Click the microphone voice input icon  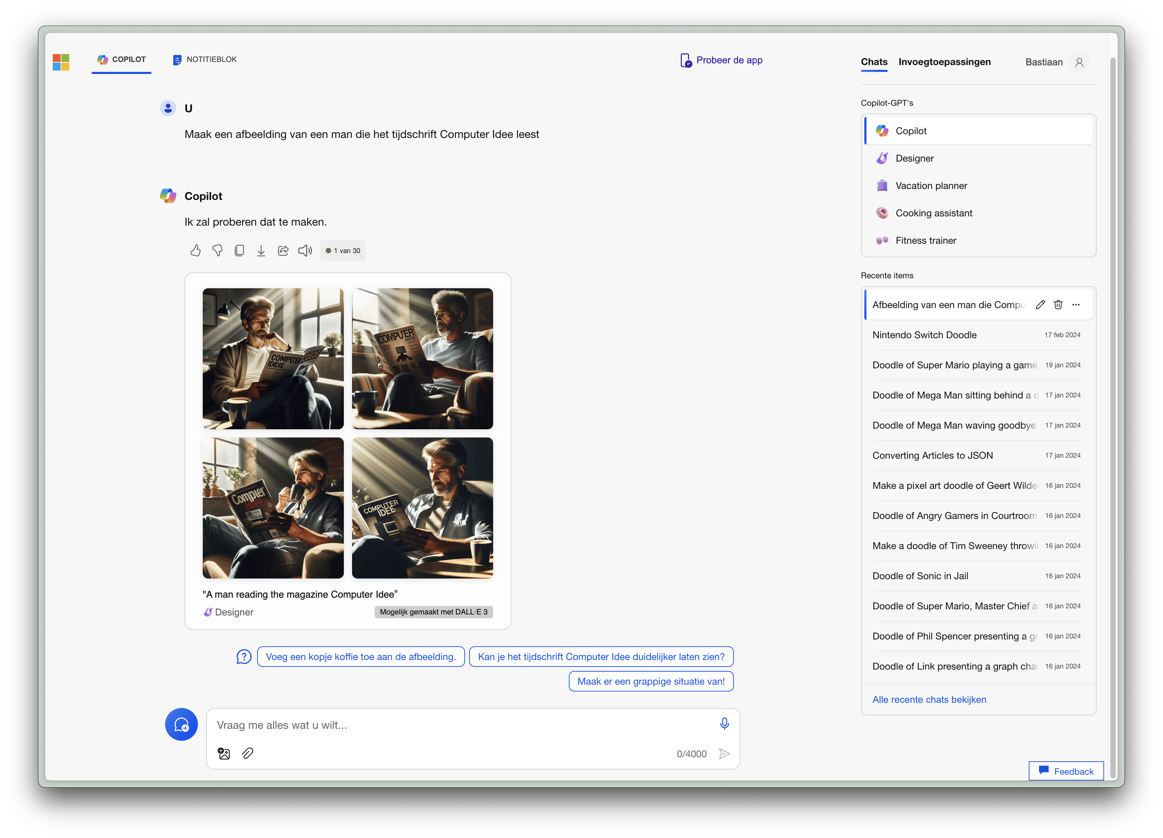coord(724,724)
